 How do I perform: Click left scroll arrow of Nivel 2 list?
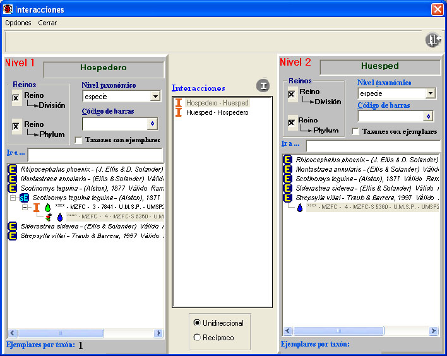(287, 331)
